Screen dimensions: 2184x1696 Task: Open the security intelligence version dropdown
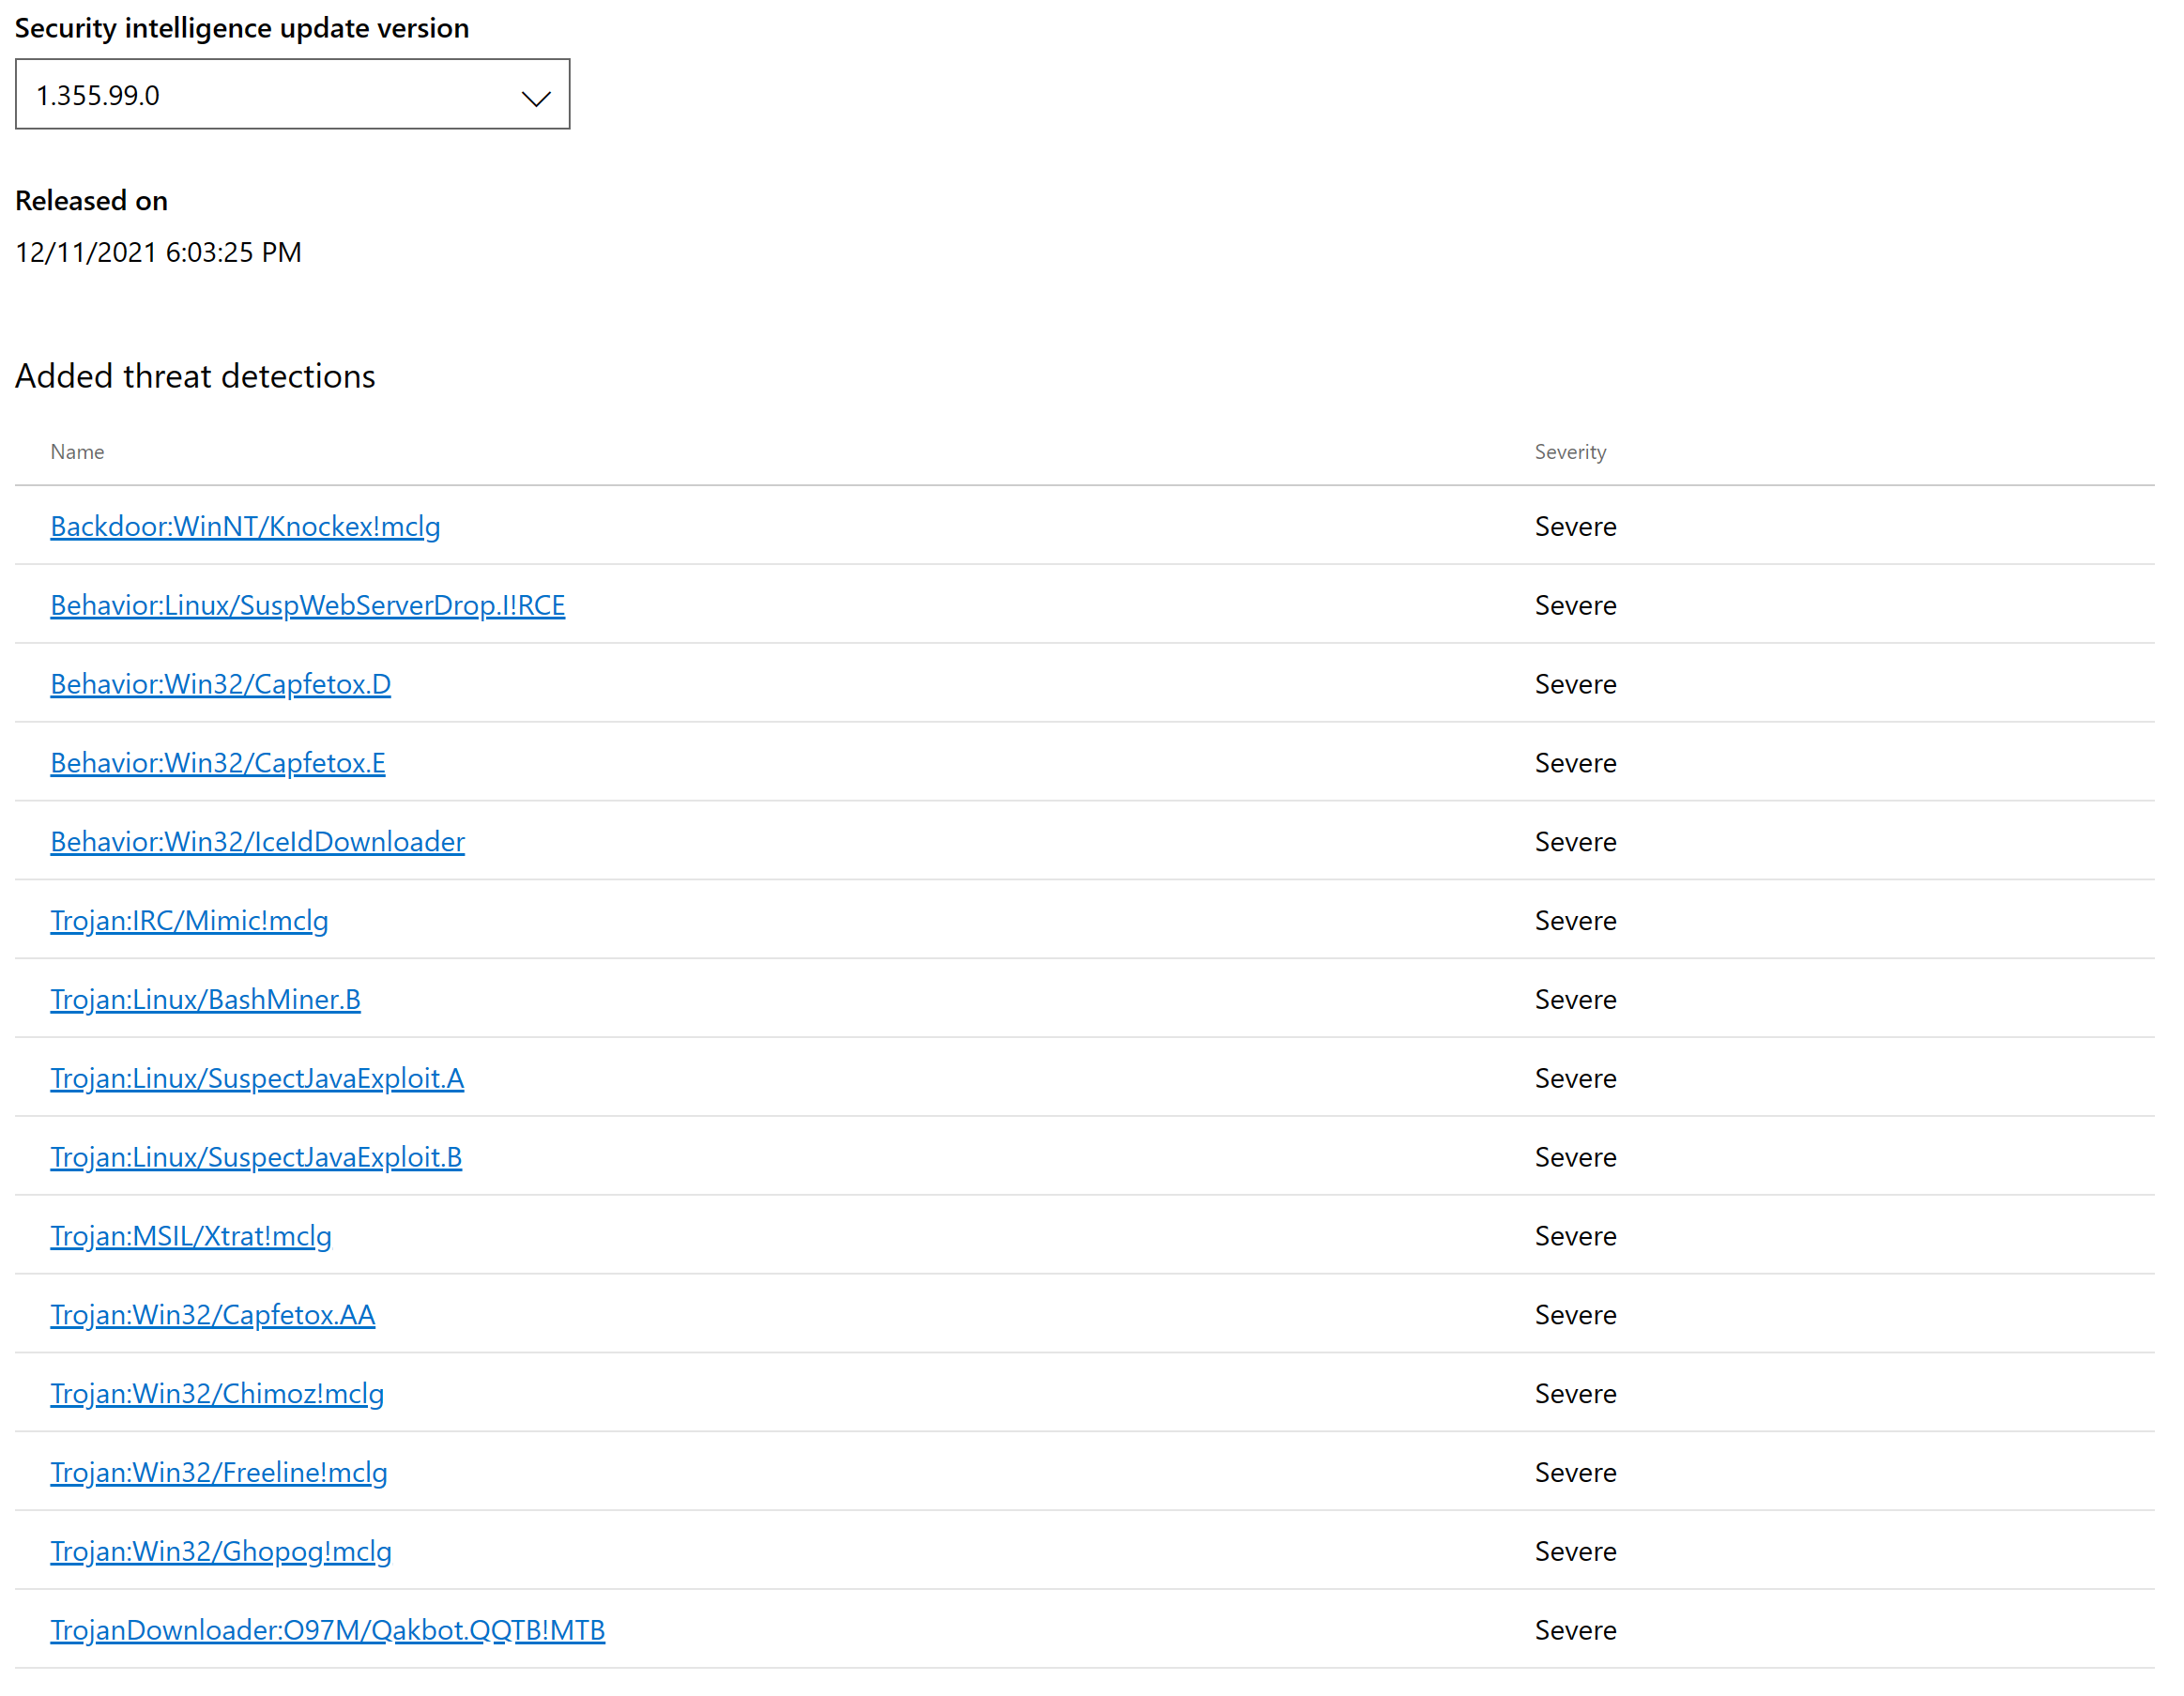tap(292, 94)
